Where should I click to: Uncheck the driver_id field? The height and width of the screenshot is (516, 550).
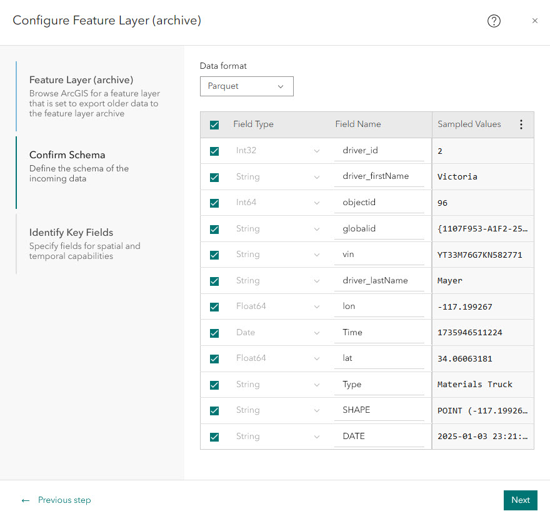point(214,151)
